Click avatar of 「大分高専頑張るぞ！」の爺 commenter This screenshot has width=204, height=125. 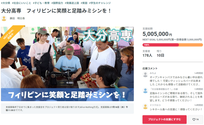(145, 91)
